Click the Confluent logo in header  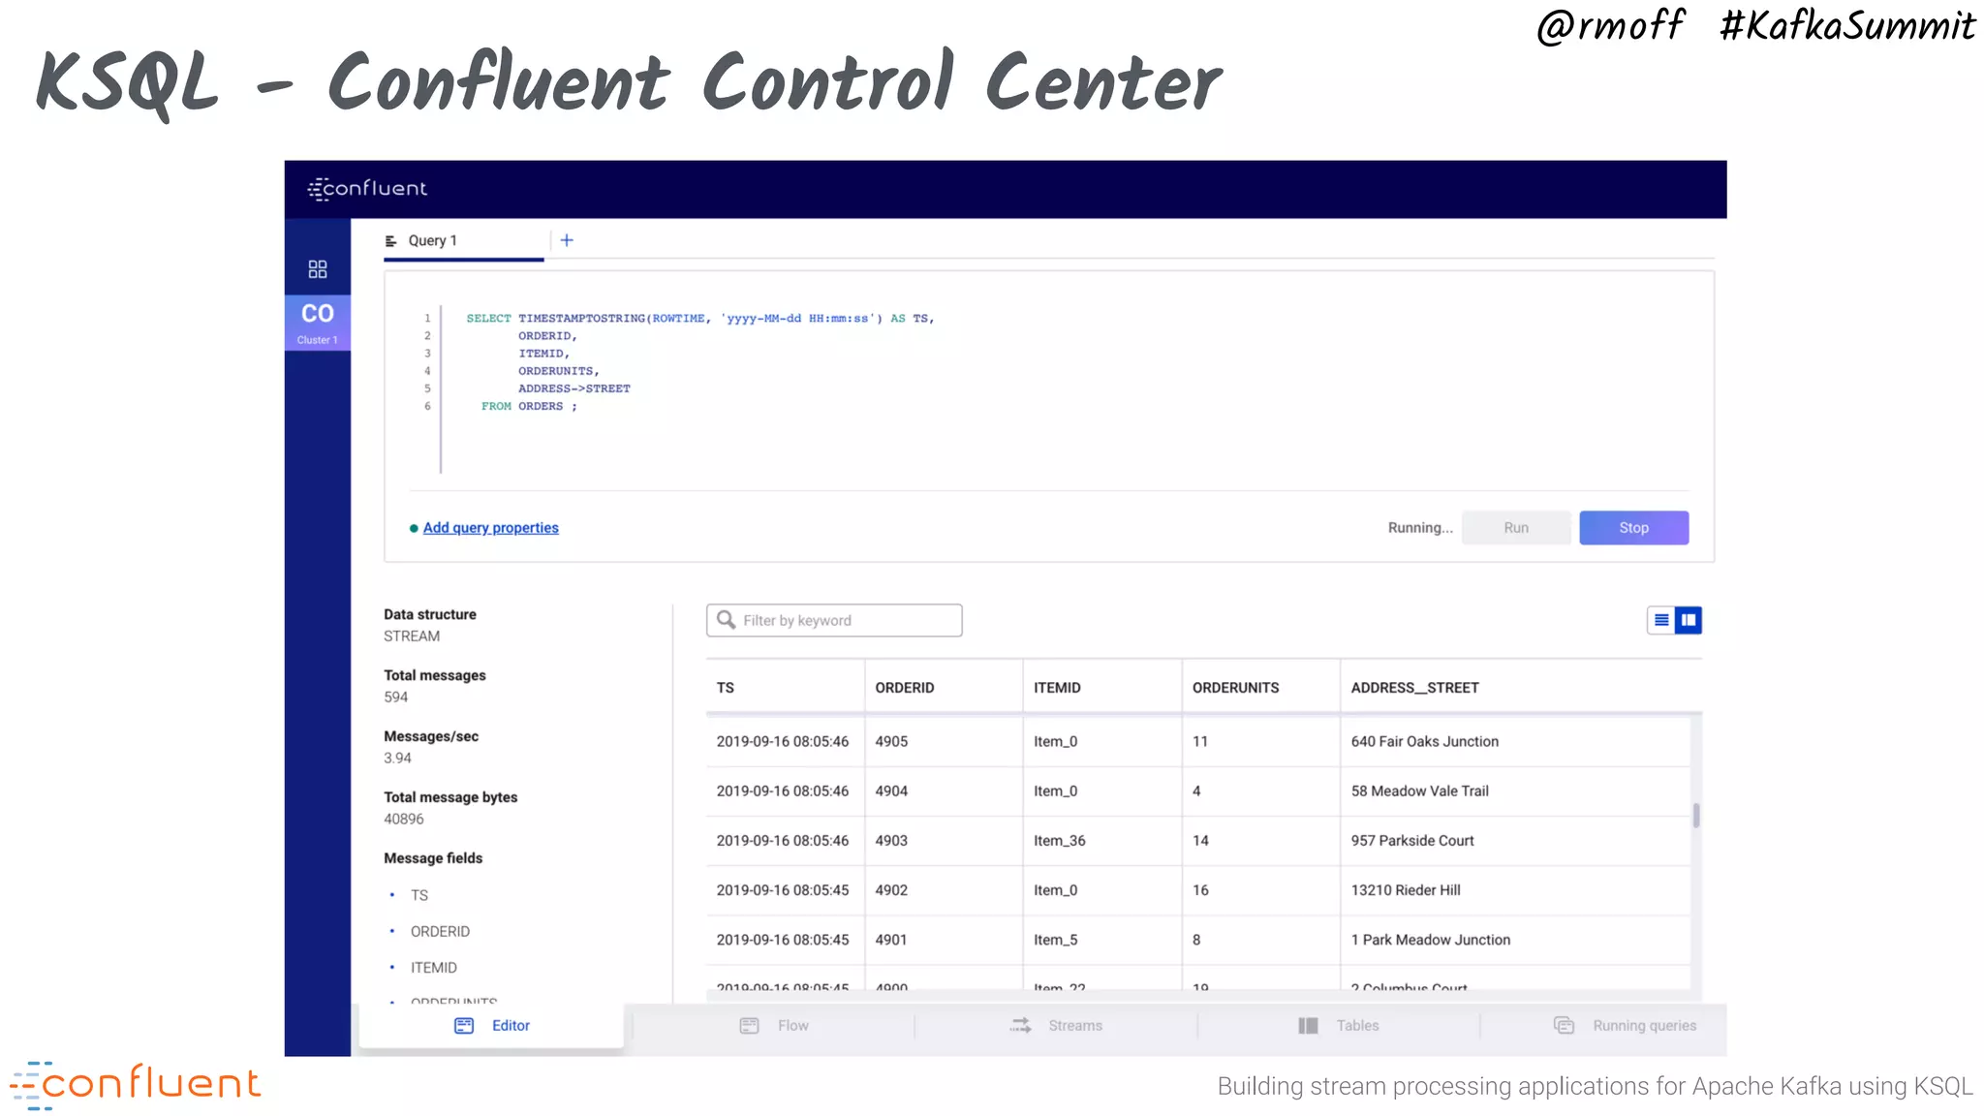367,189
